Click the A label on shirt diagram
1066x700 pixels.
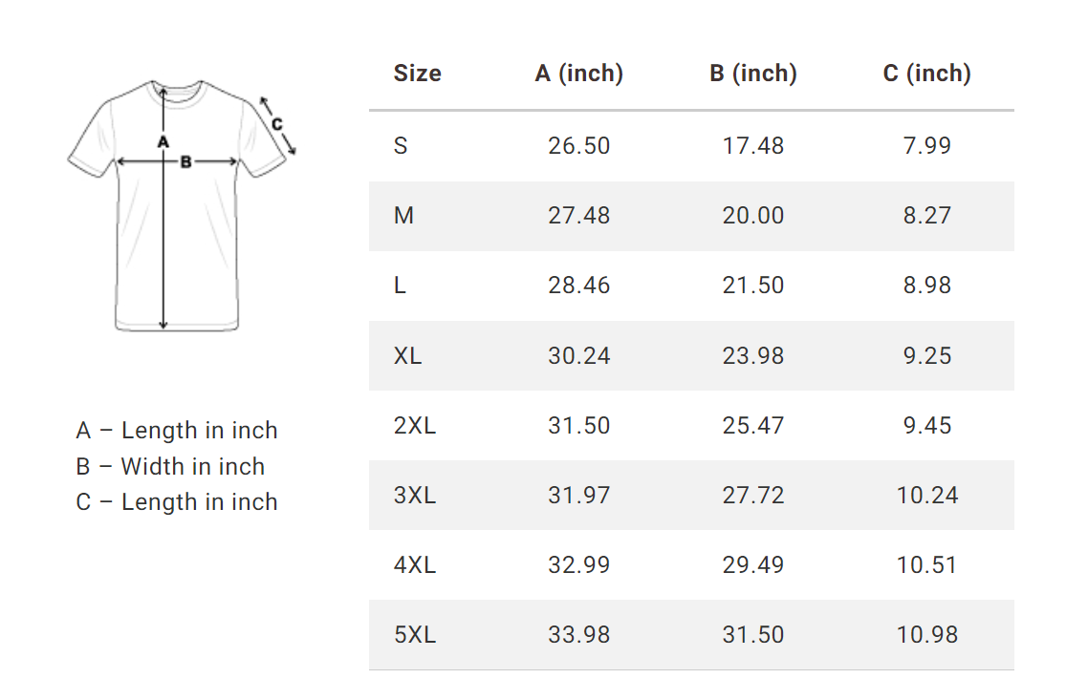(163, 141)
